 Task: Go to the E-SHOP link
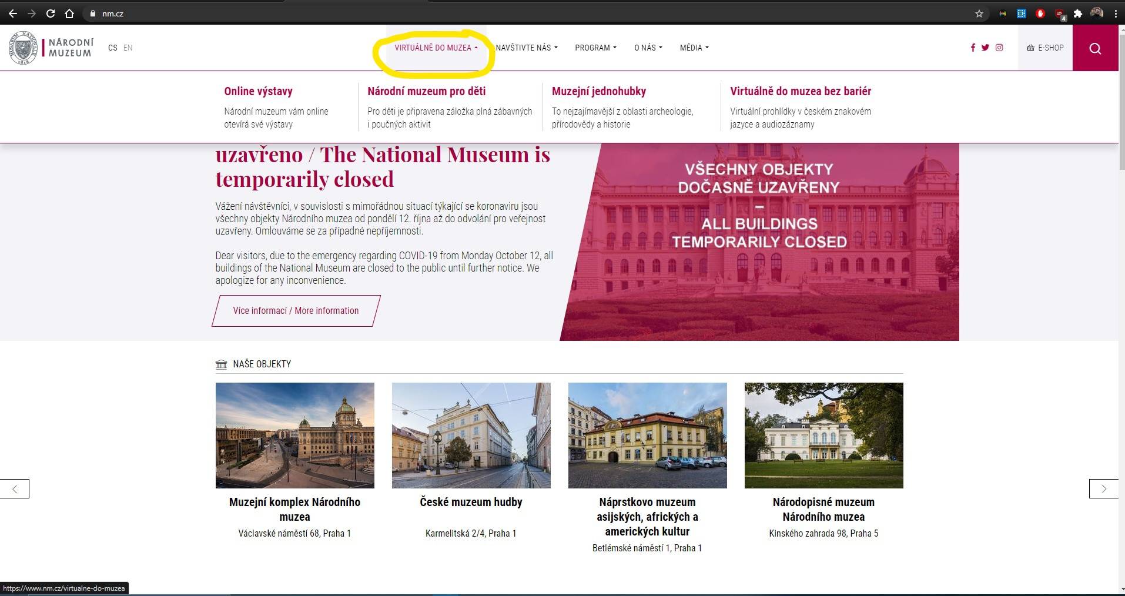click(x=1045, y=48)
